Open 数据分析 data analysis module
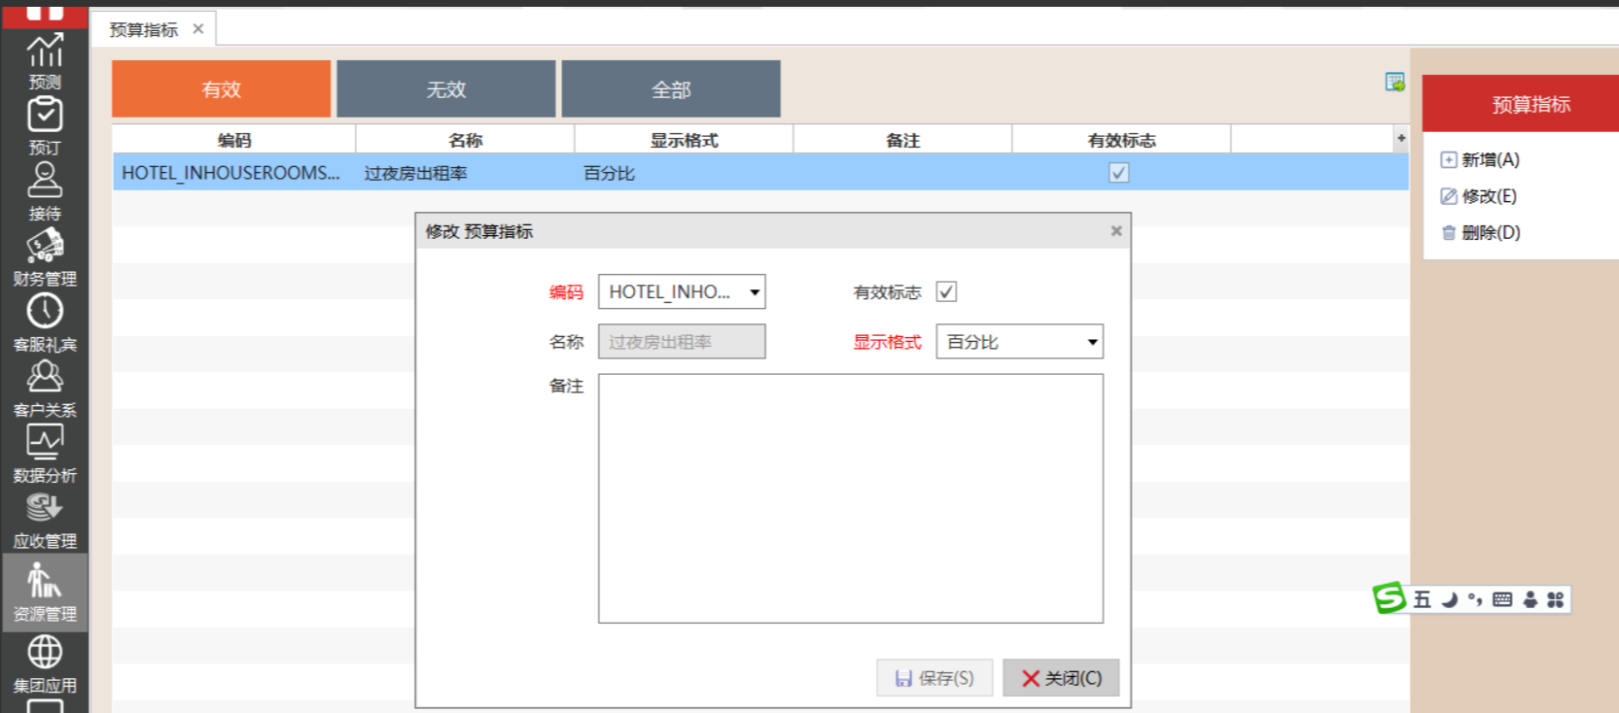Image resolution: width=1619 pixels, height=713 pixels. [x=45, y=453]
